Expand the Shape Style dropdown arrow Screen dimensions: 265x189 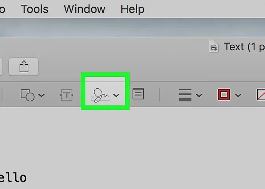199,95
